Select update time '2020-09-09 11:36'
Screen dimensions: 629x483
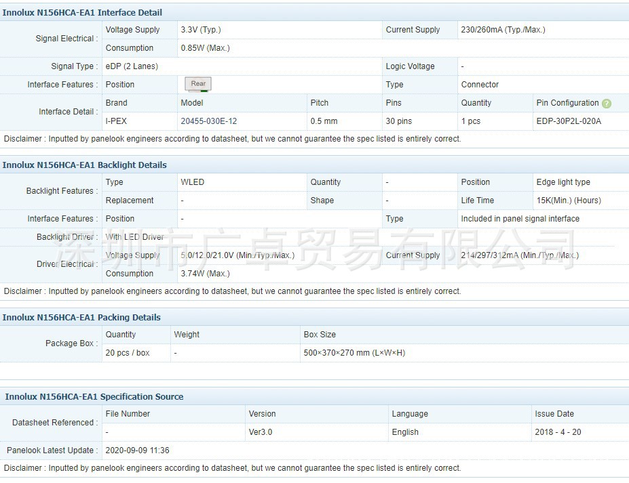pos(137,450)
